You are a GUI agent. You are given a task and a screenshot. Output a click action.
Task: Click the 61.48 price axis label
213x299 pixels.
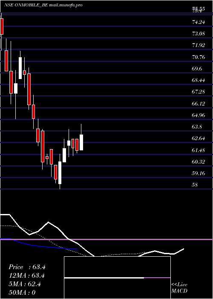tap(199, 150)
